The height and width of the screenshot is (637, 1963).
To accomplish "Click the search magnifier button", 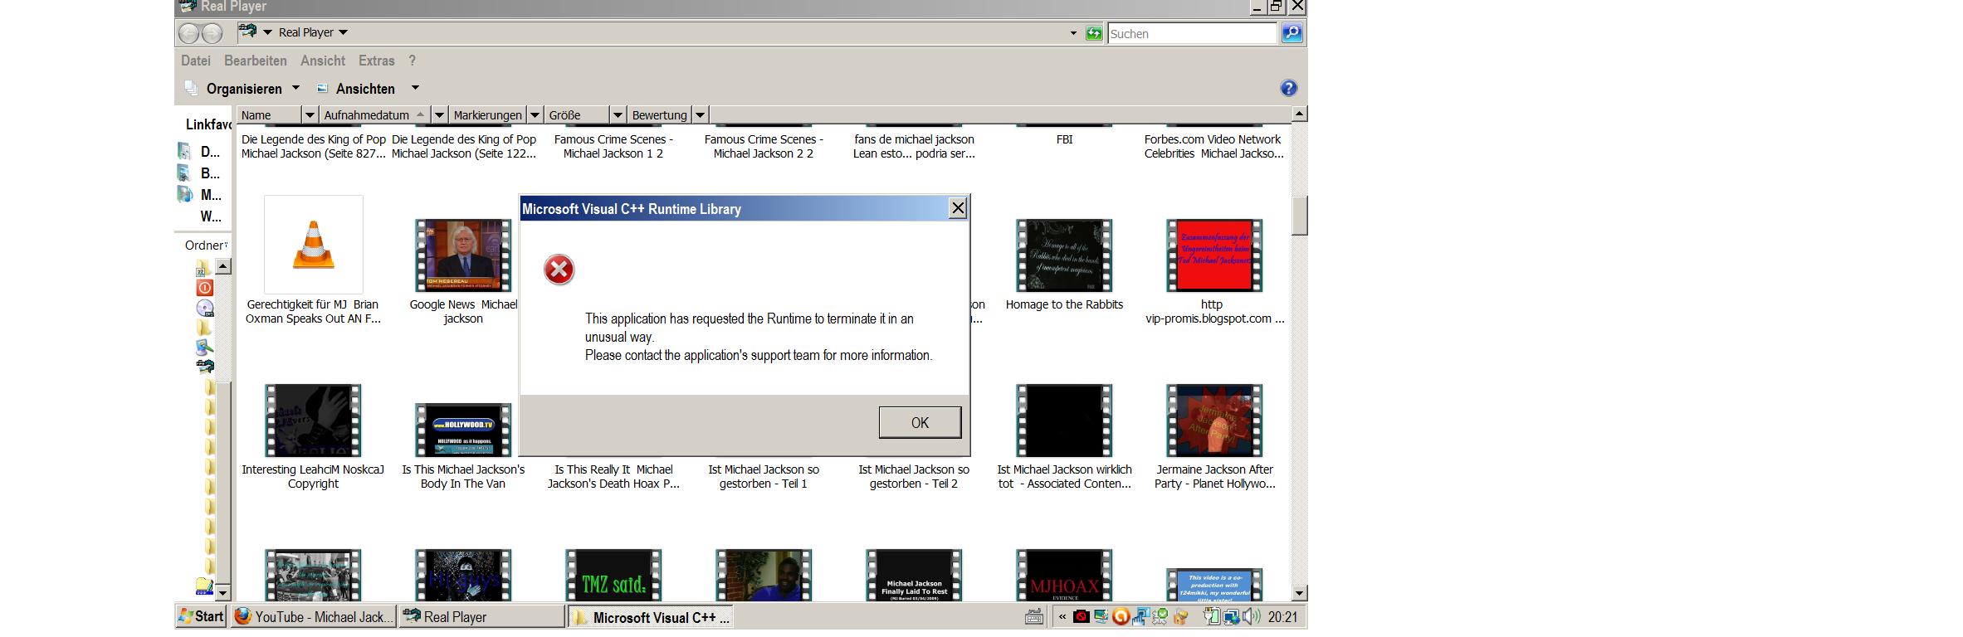I will tap(1292, 33).
